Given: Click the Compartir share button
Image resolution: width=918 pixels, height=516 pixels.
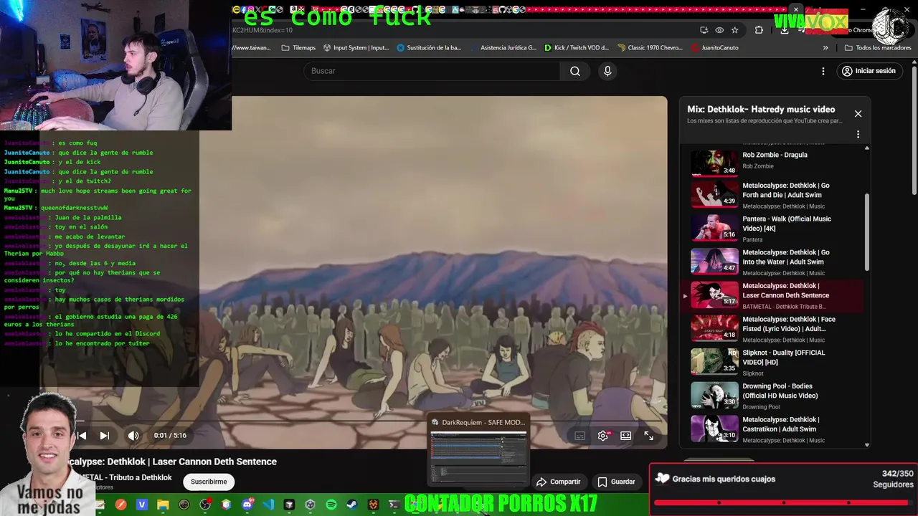Looking at the screenshot, I should [559, 482].
